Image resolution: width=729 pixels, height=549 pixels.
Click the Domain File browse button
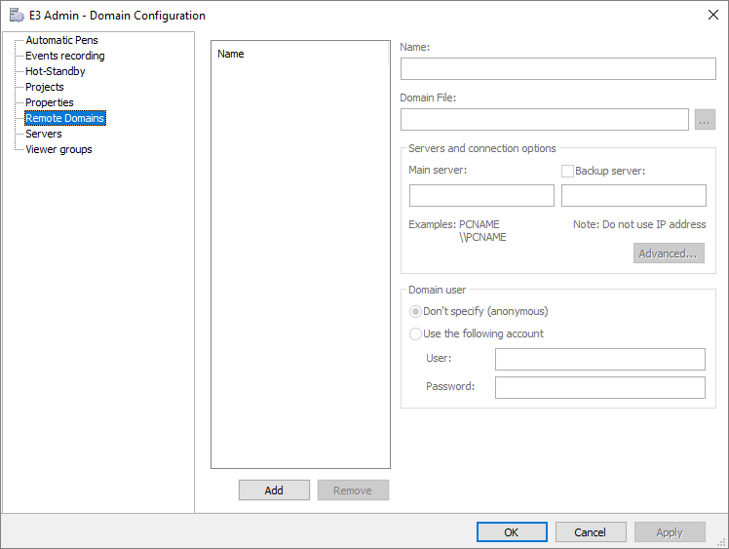[705, 120]
